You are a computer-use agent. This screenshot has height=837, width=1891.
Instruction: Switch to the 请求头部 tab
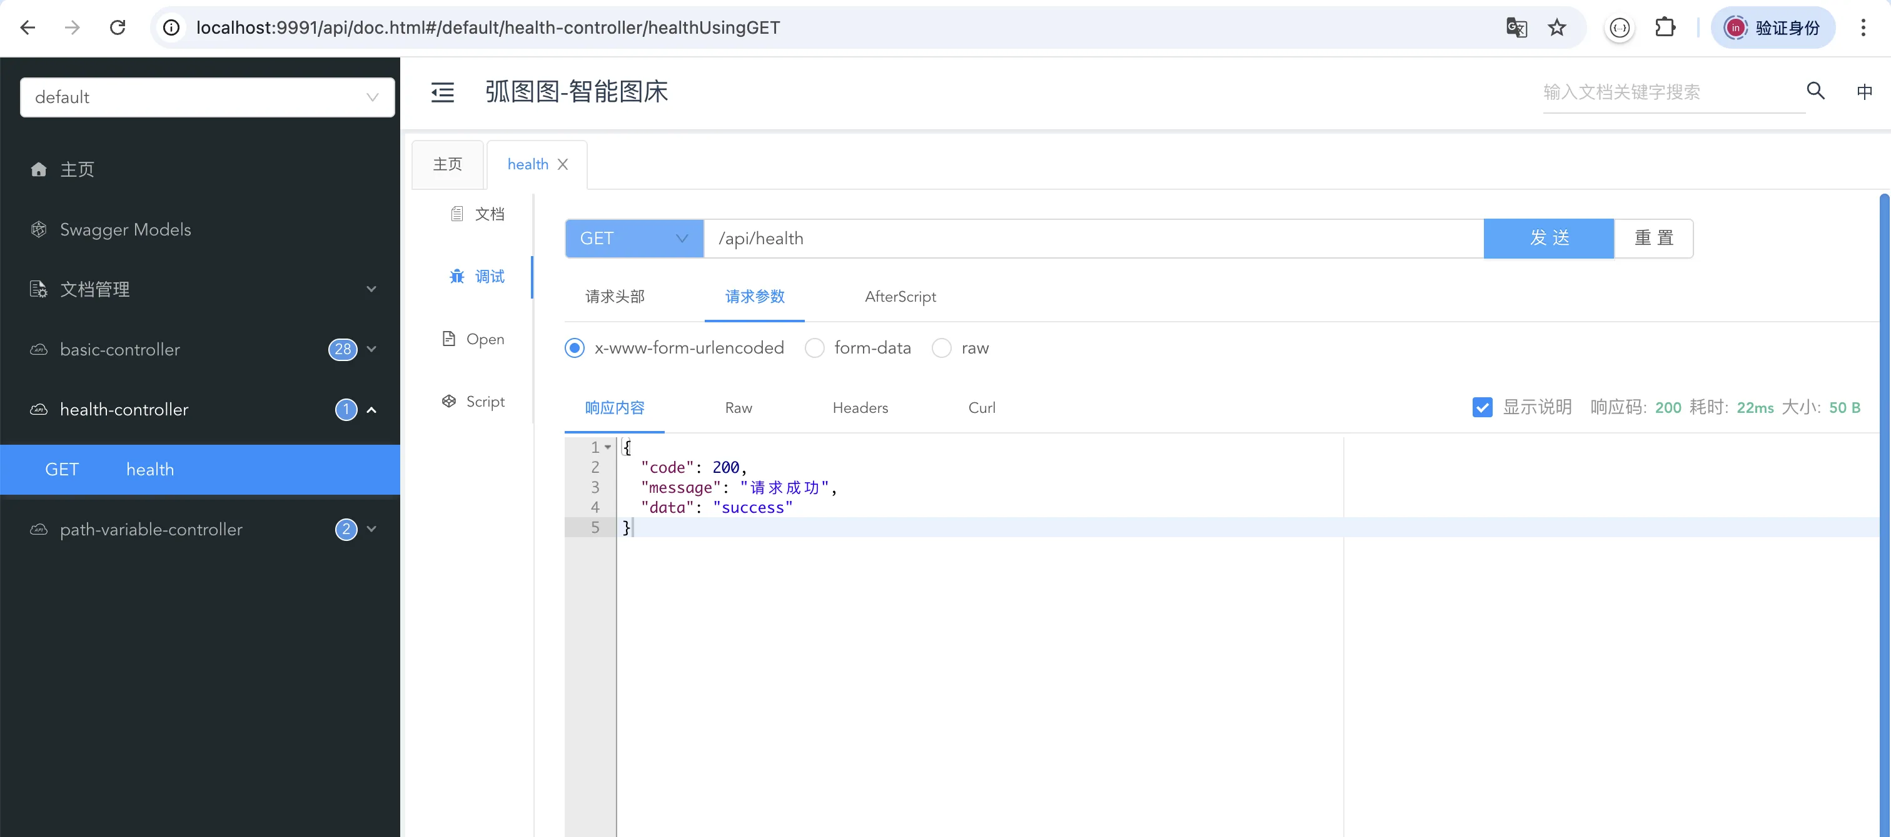[615, 297]
